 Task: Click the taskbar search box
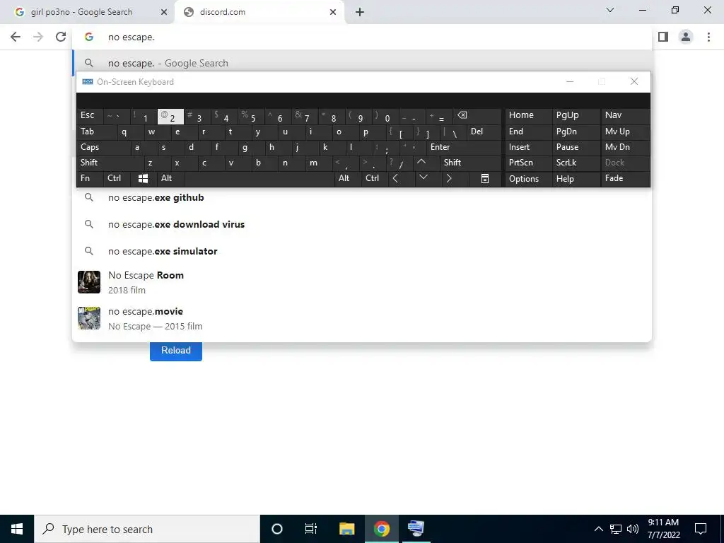coord(147,529)
